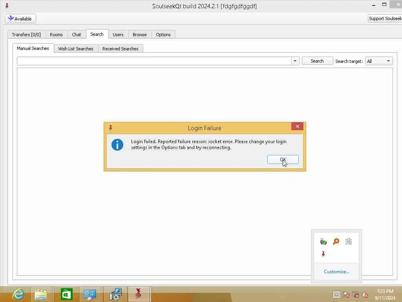Select the Manual Searches subtab
Viewport: 402px width, 302px height.
click(x=33, y=48)
